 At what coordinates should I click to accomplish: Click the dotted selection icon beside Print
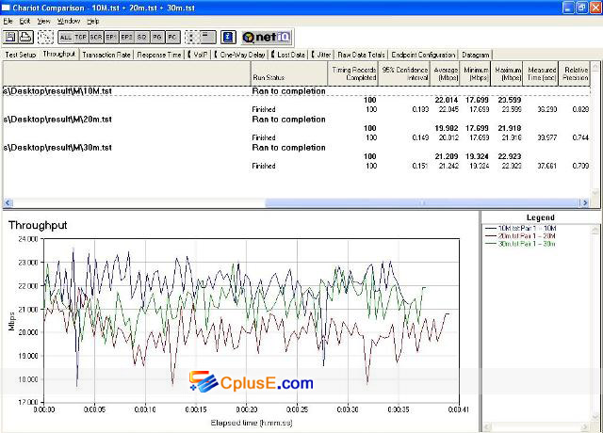pyautogui.click(x=45, y=37)
